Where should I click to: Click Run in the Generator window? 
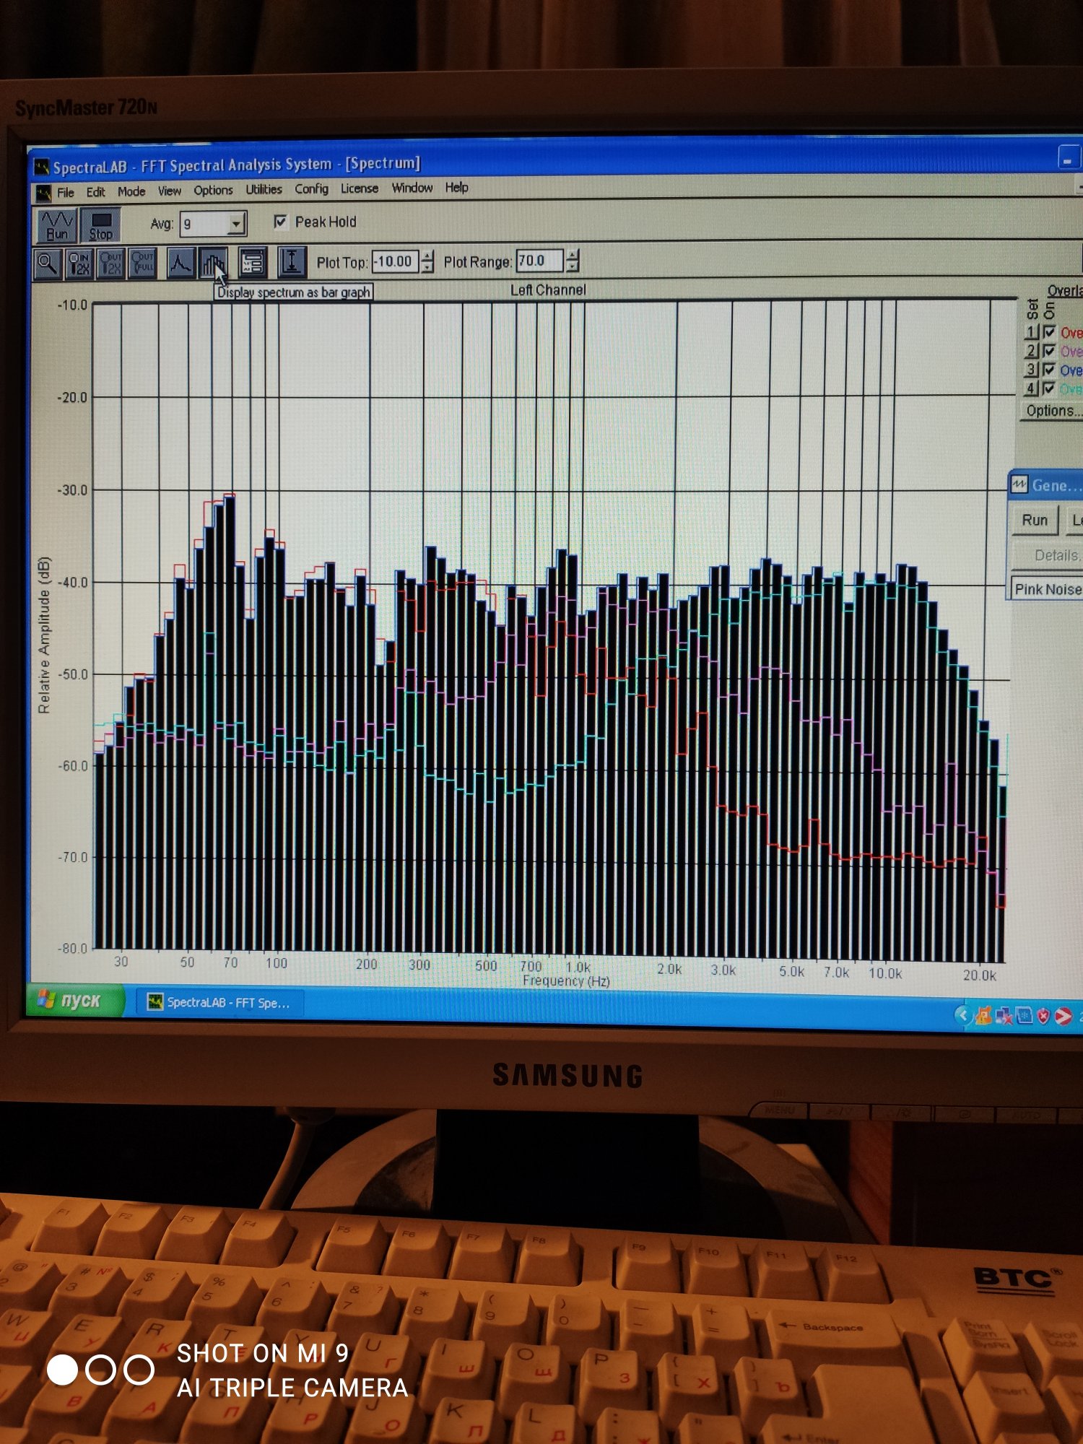1035,520
